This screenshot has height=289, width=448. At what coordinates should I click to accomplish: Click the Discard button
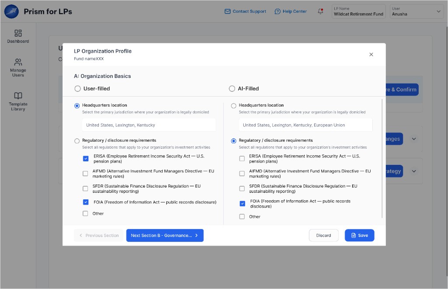(323, 235)
